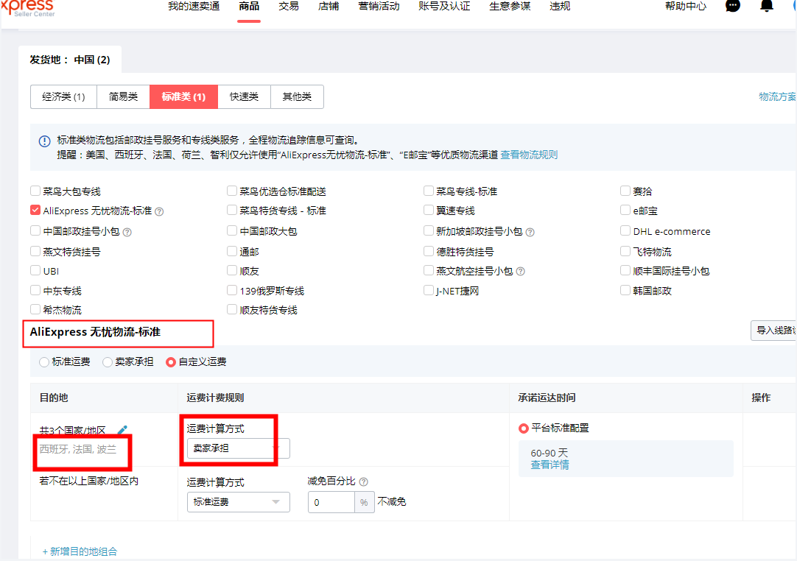Switch to the 经济类 (1) tab
The width and height of the screenshot is (797, 561).
(63, 96)
